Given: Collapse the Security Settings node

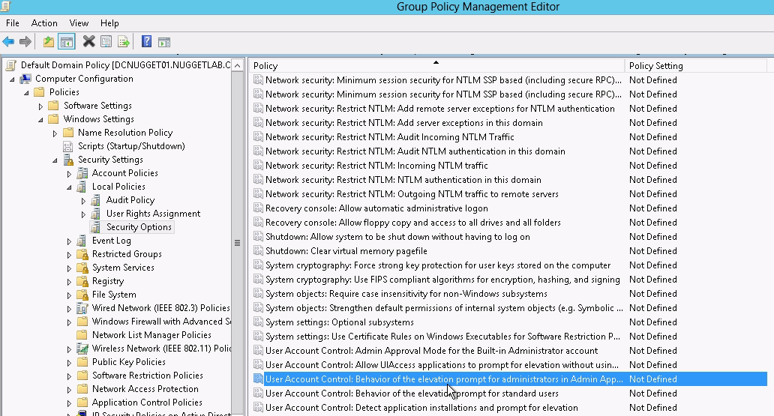Looking at the screenshot, I should point(55,160).
